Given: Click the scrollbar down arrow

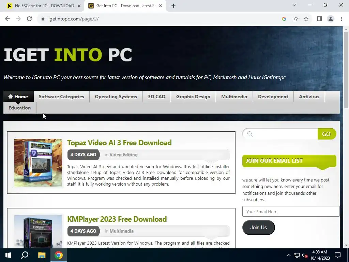Looking at the screenshot, I should click(346, 245).
